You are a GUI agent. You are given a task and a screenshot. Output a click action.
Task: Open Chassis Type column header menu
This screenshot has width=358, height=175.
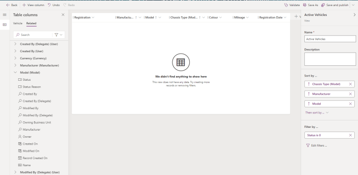203,18
